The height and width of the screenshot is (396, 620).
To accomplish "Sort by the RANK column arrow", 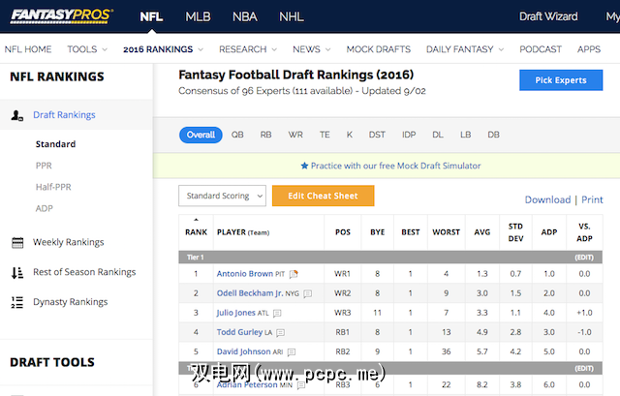I will [196, 220].
